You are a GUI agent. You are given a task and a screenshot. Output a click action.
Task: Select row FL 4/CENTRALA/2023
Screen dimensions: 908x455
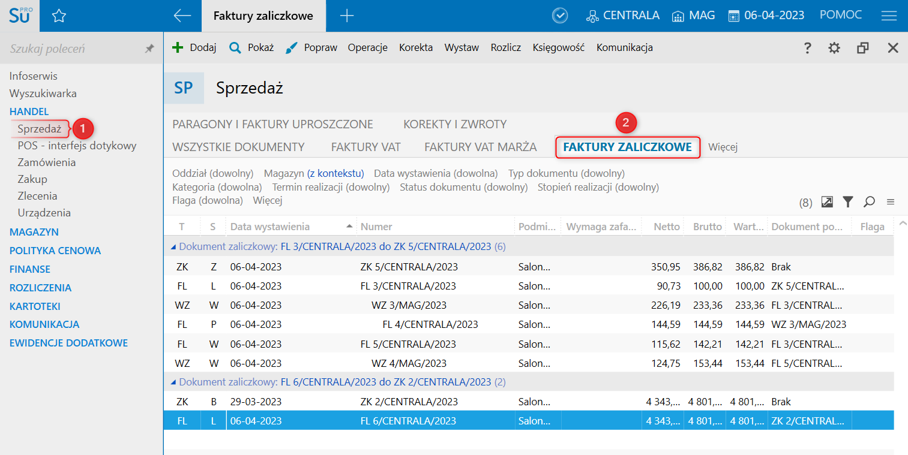coord(529,324)
